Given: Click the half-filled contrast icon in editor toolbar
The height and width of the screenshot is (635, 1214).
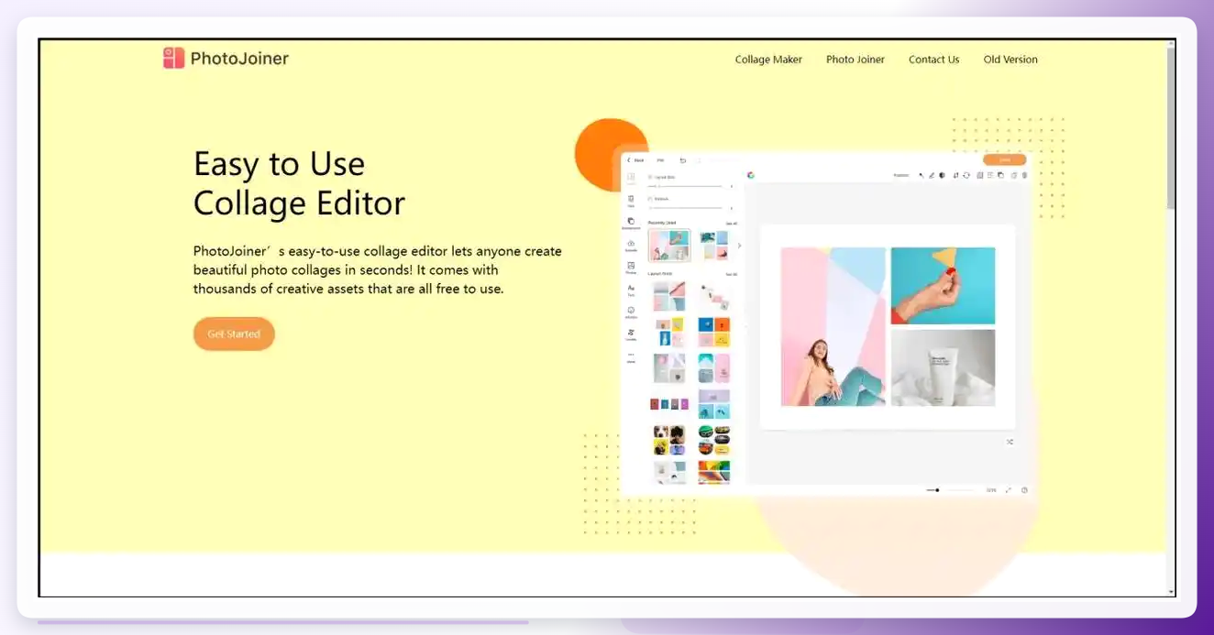Looking at the screenshot, I should point(942,175).
